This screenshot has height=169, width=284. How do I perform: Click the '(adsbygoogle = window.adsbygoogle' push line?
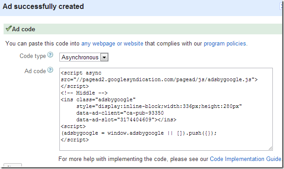[139, 133]
